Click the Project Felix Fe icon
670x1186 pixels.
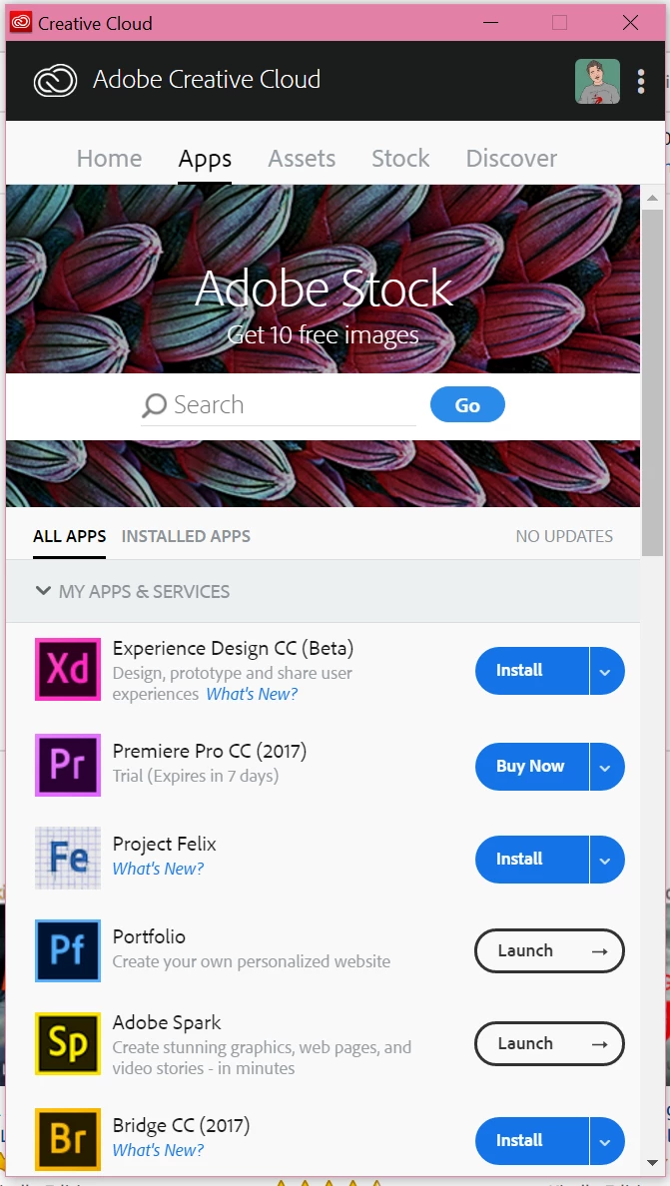pyautogui.click(x=68, y=859)
